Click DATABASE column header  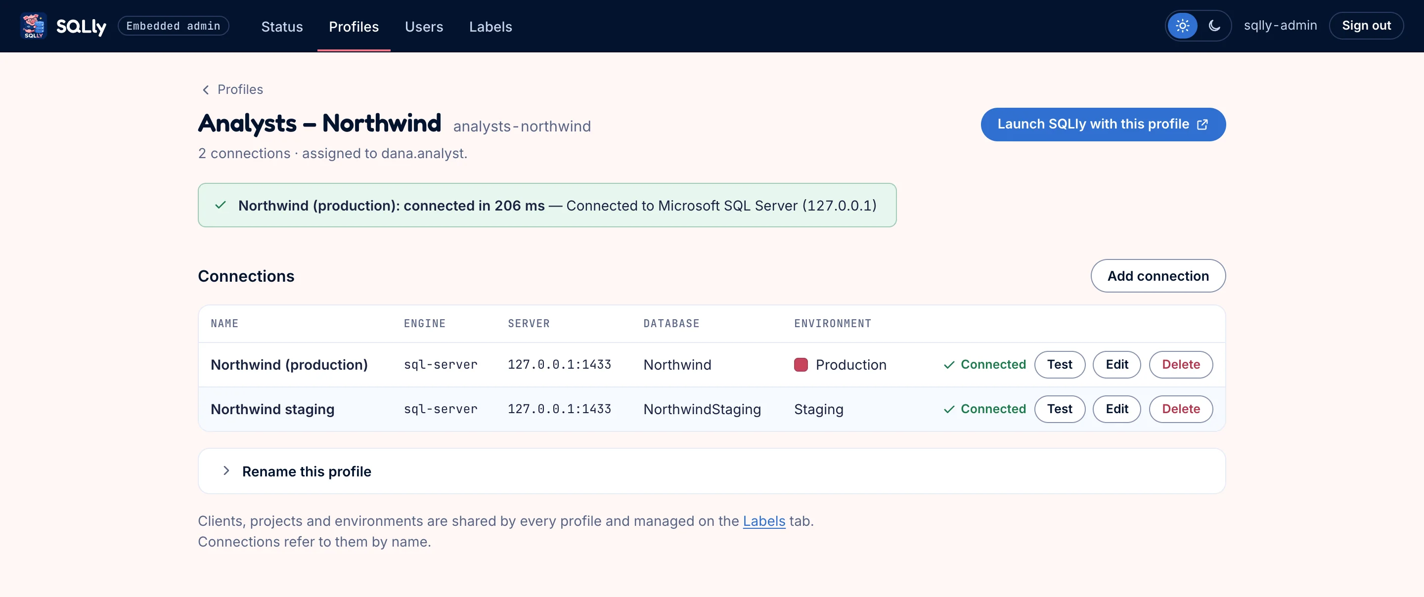671,324
